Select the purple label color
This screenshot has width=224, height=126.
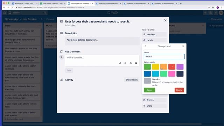(x=180, y=67)
